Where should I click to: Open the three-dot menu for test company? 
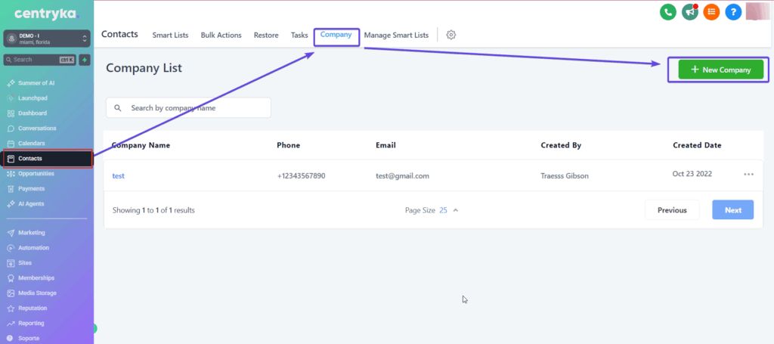(x=748, y=175)
